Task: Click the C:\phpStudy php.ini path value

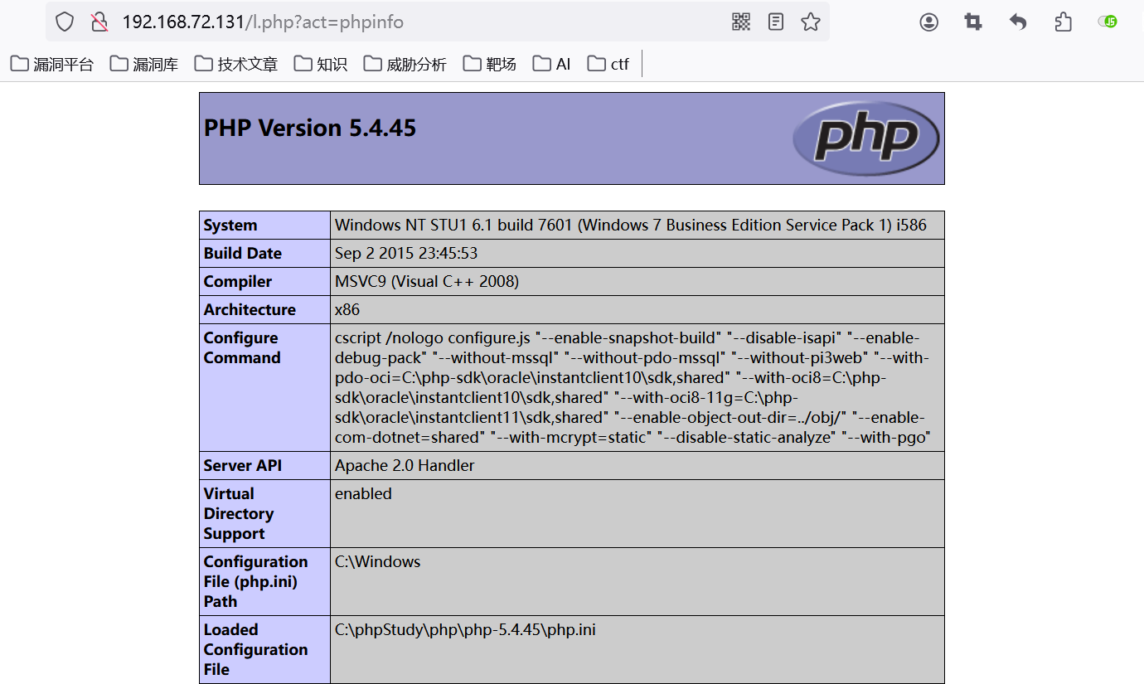Action: point(465,630)
